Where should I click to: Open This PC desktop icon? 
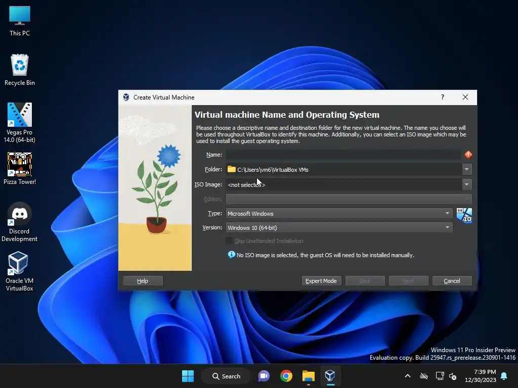(x=20, y=21)
